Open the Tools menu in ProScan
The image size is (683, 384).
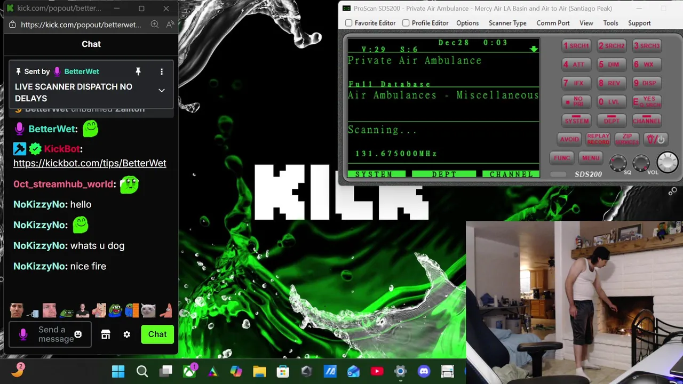tap(610, 23)
